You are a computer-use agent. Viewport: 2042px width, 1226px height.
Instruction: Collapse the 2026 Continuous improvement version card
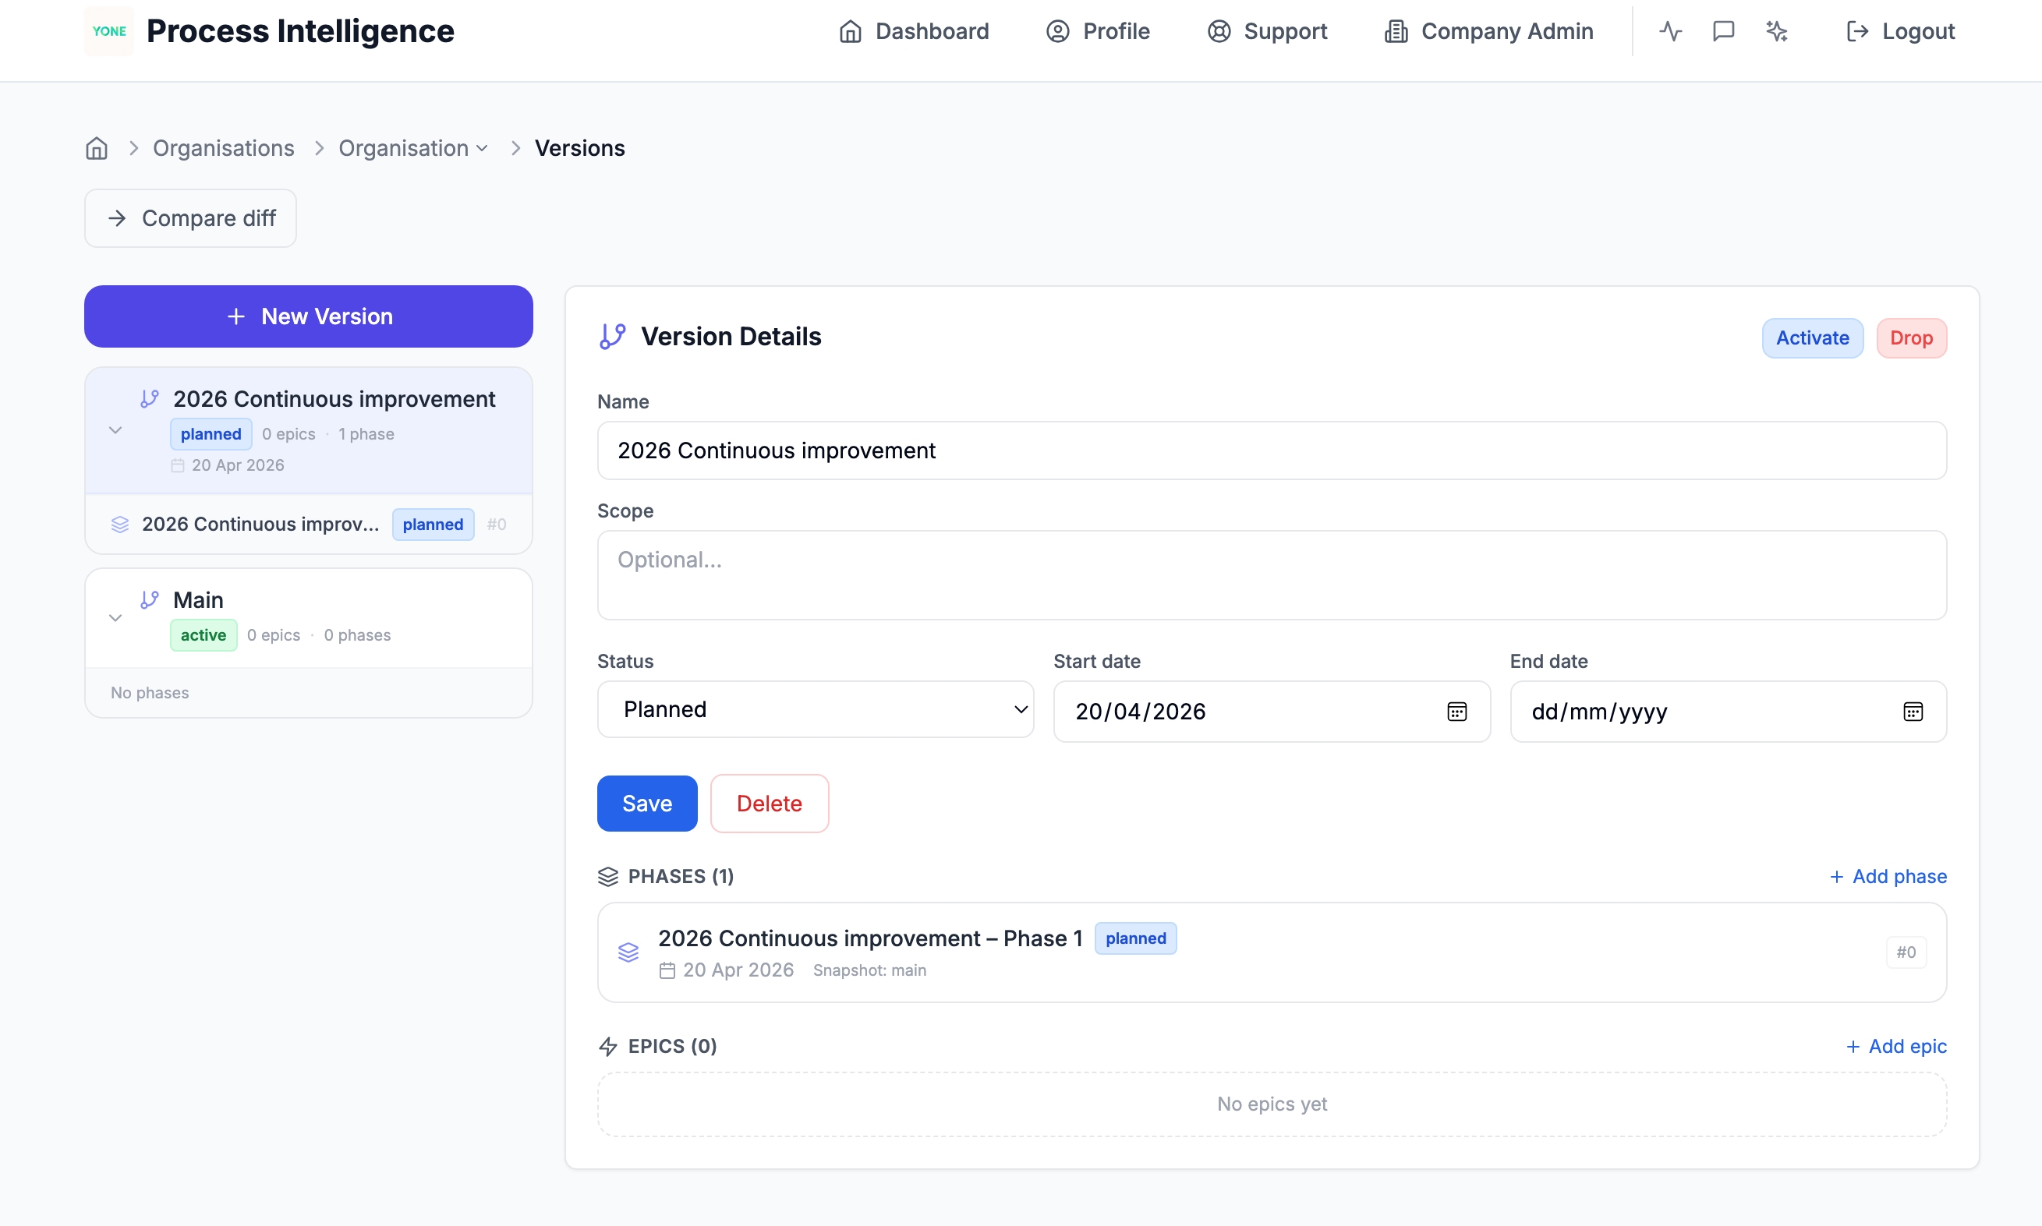pyautogui.click(x=115, y=430)
